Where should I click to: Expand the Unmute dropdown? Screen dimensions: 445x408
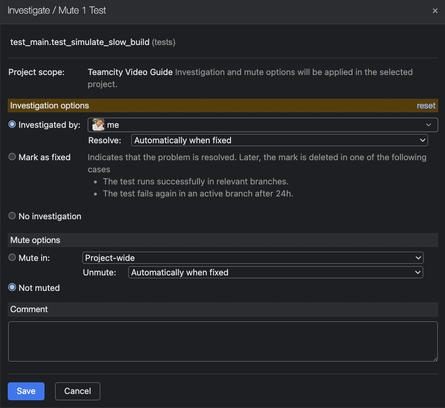275,272
